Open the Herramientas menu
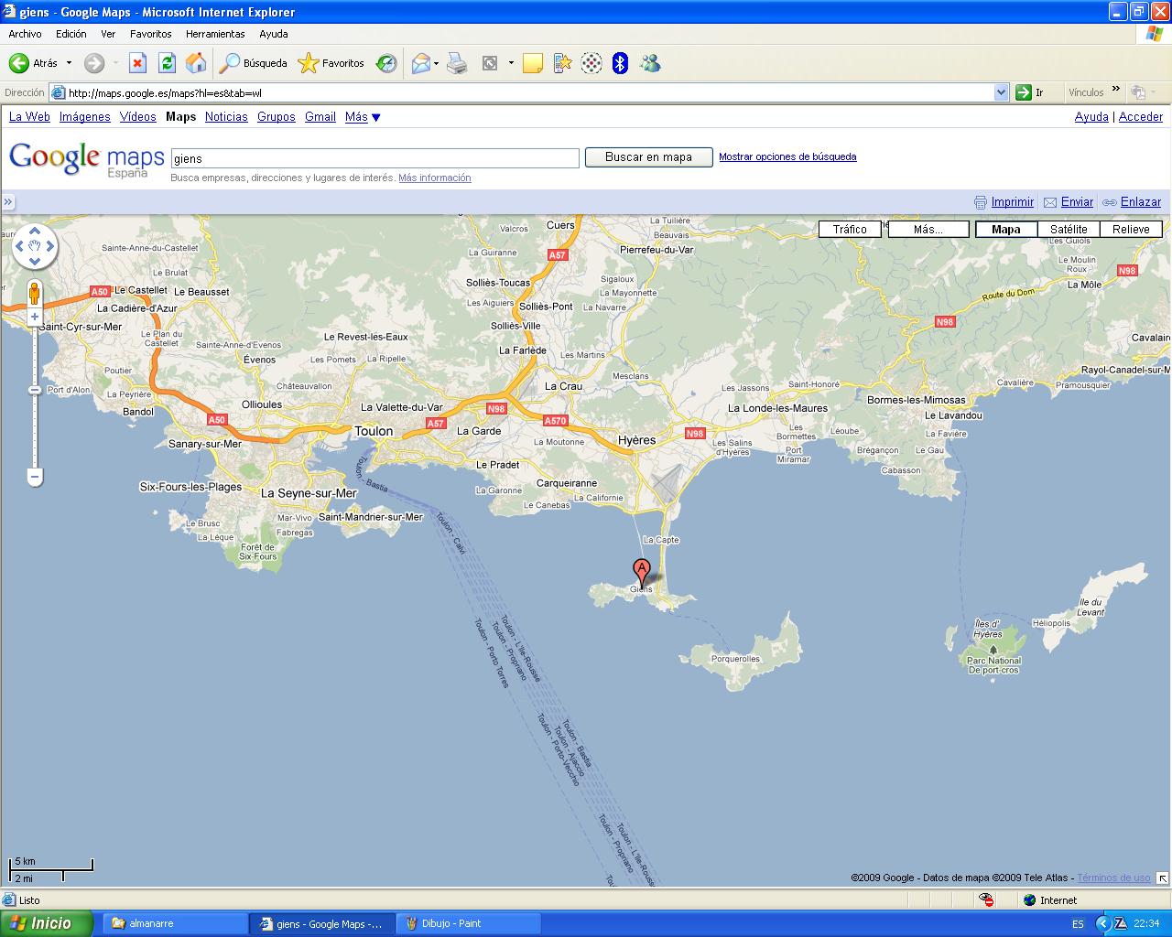The height and width of the screenshot is (937, 1172). click(x=215, y=34)
